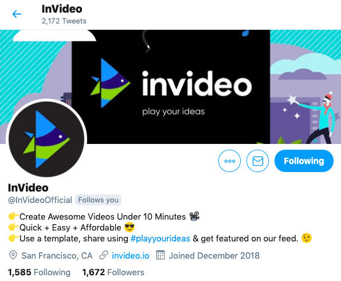Click the chain link icon beside invideo.io
341x281 pixels.
[x=104, y=255]
